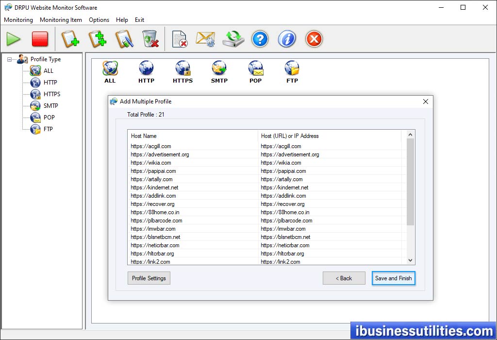Click the Profile Settings button
Screen dimensions: 497x340
[x=149, y=278]
